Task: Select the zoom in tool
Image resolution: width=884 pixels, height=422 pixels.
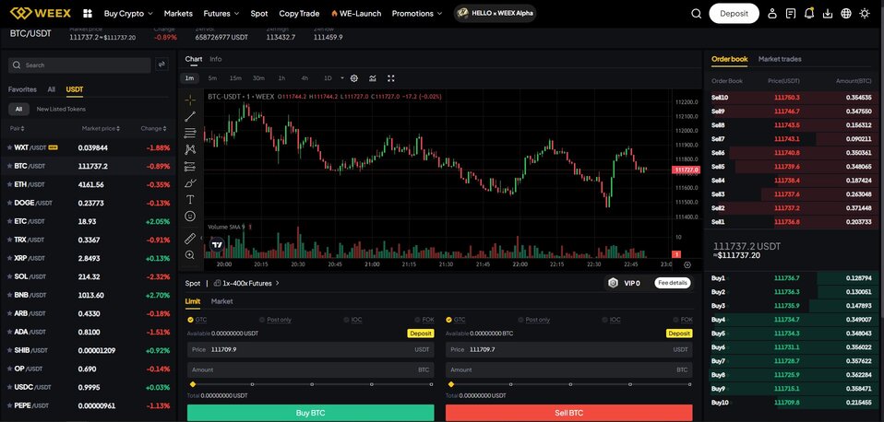Action: 191,255
